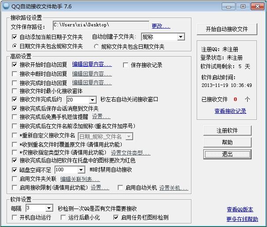Viewport: 267px width, 227px height.
Task: Enable 接收完成后在文件名前添加昵称 checkbox
Action: 14,126
